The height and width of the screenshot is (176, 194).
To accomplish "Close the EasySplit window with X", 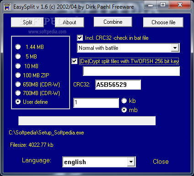I will 180,5.
